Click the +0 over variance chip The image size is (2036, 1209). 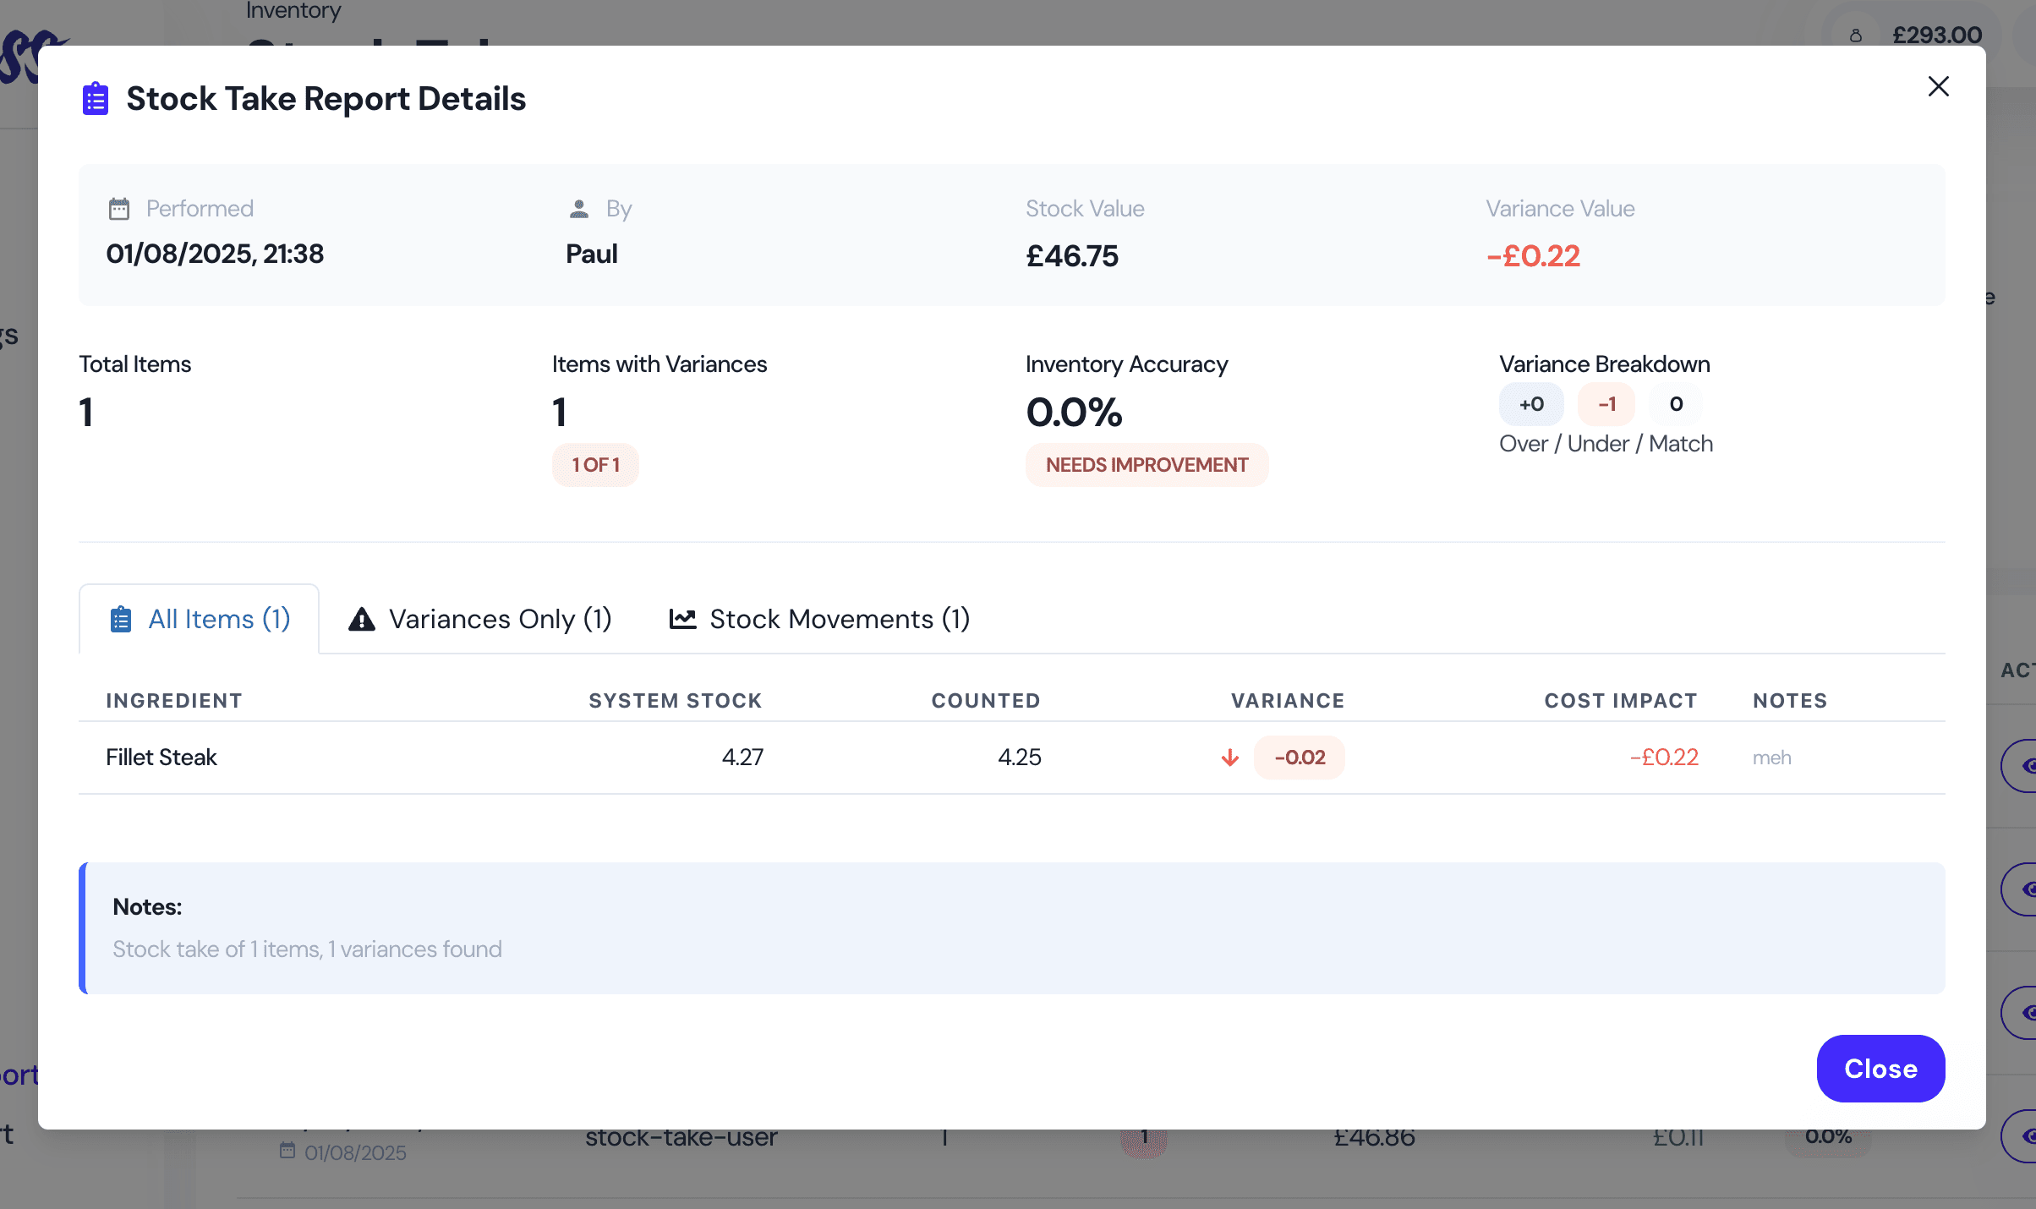click(x=1531, y=404)
